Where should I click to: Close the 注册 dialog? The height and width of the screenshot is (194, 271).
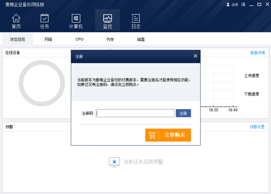point(195,56)
